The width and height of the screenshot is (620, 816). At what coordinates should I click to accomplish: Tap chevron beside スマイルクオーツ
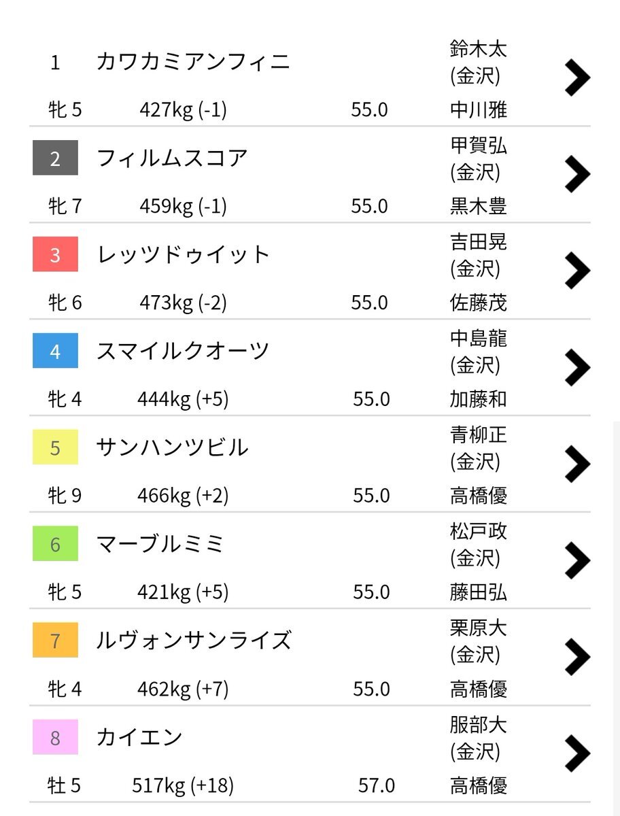[x=577, y=368]
